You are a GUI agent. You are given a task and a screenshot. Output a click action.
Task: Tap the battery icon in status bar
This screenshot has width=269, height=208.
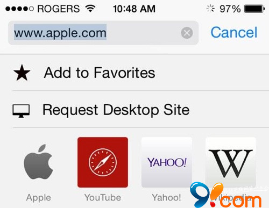[254, 9]
